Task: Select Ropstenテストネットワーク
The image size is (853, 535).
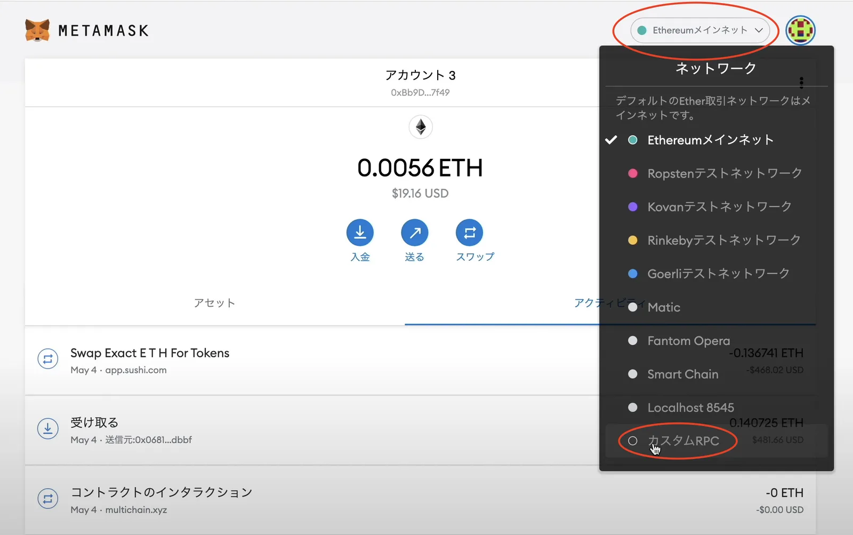Action: (x=717, y=173)
